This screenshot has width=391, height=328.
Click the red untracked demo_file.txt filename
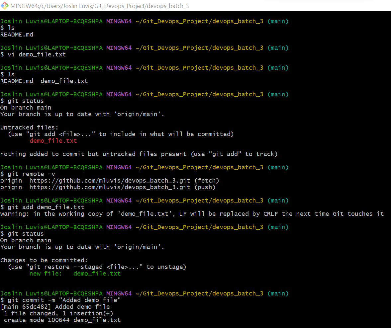[x=53, y=141]
